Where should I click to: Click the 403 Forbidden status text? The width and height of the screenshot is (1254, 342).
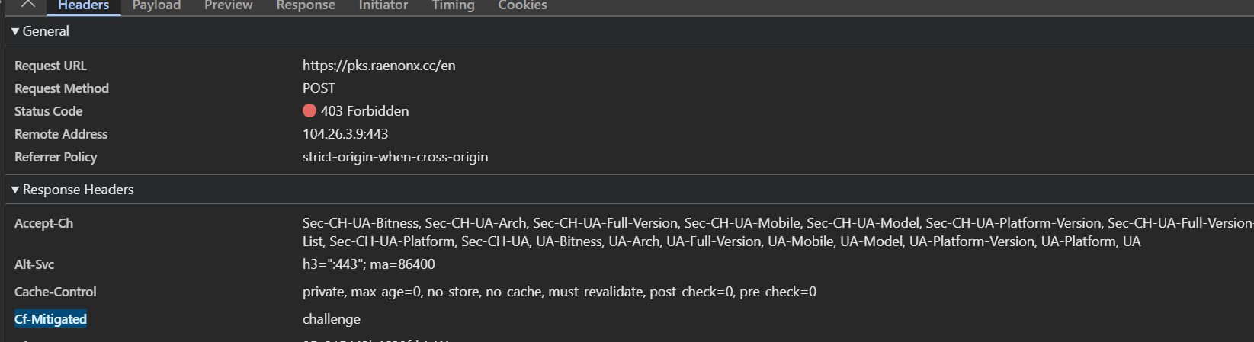(x=364, y=111)
